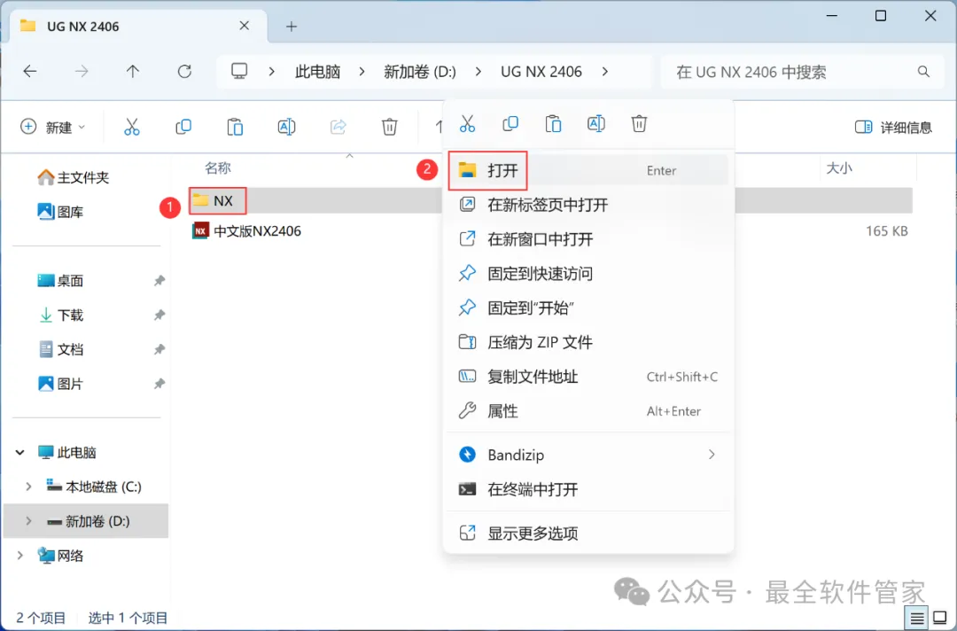
Task: Toggle the 详细信息 pane button
Action: pyautogui.click(x=893, y=127)
